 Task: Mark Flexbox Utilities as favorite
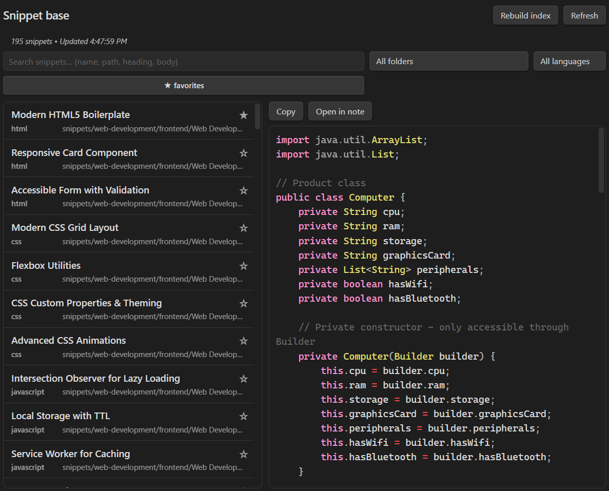pos(244,266)
